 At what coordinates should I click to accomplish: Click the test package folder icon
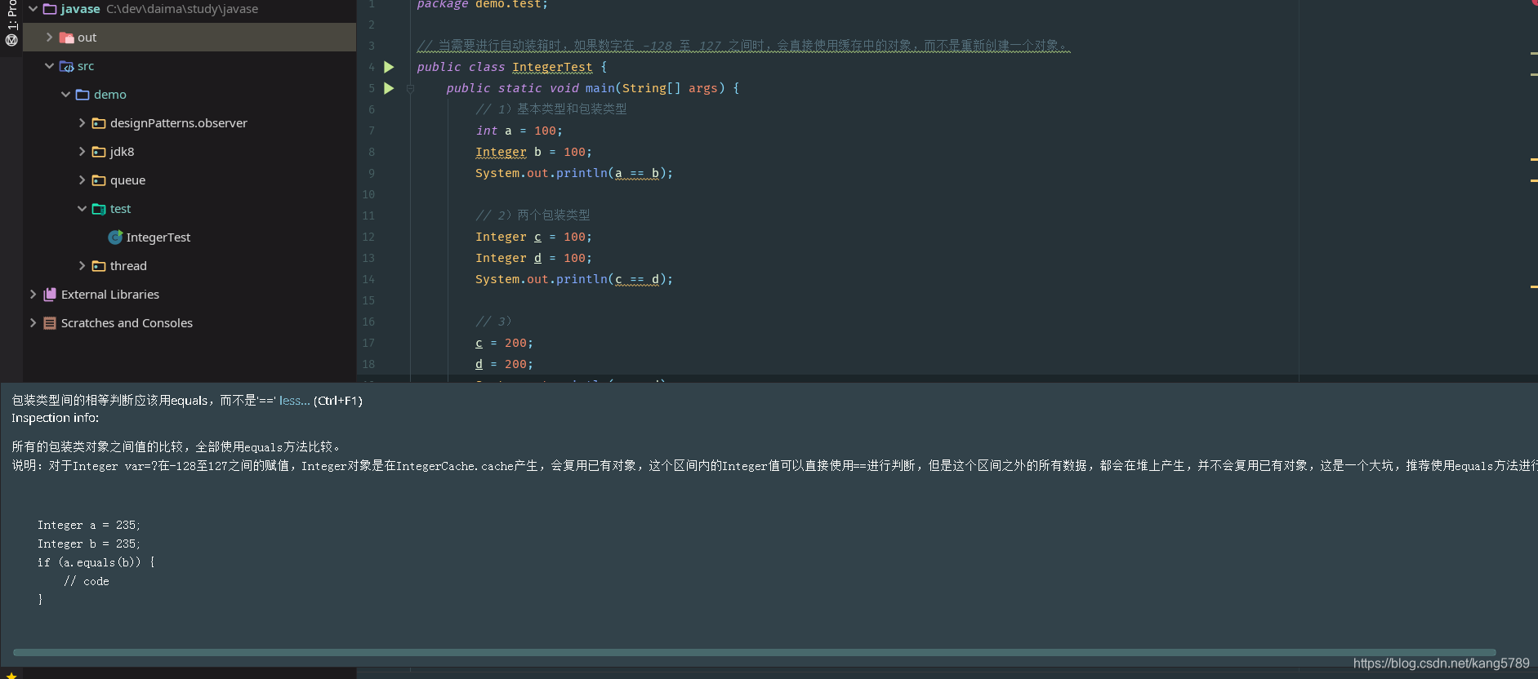coord(99,209)
